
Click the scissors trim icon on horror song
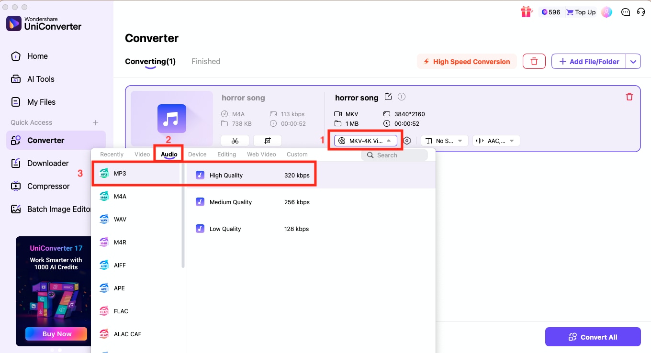click(235, 140)
